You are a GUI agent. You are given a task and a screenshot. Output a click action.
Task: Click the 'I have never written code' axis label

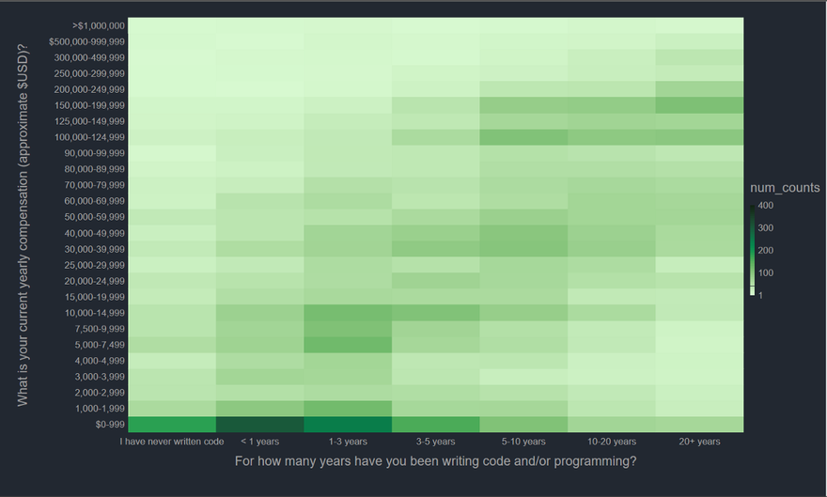[x=171, y=441]
